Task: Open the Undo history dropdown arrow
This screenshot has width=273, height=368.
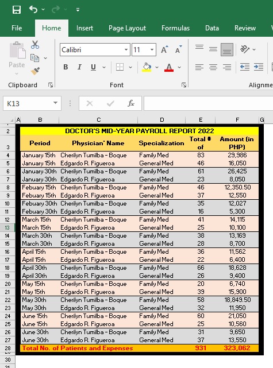Action: click(x=43, y=9)
